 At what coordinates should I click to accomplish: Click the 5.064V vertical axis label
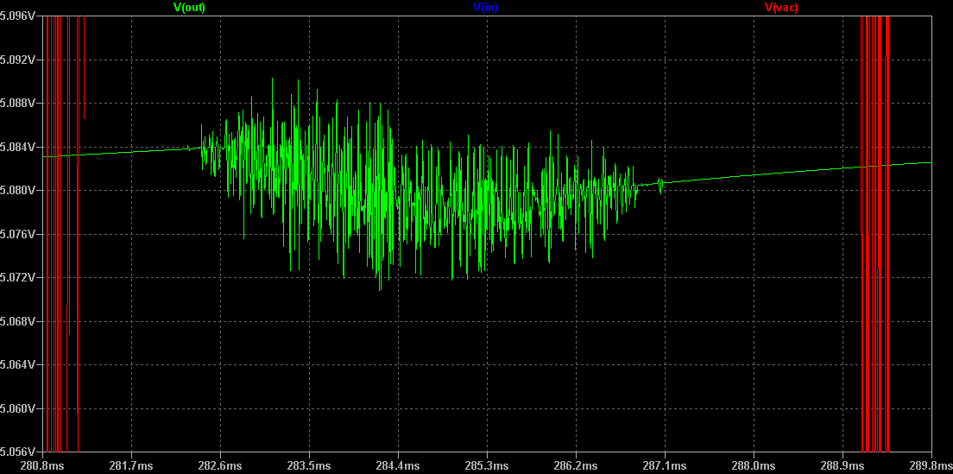coord(18,364)
